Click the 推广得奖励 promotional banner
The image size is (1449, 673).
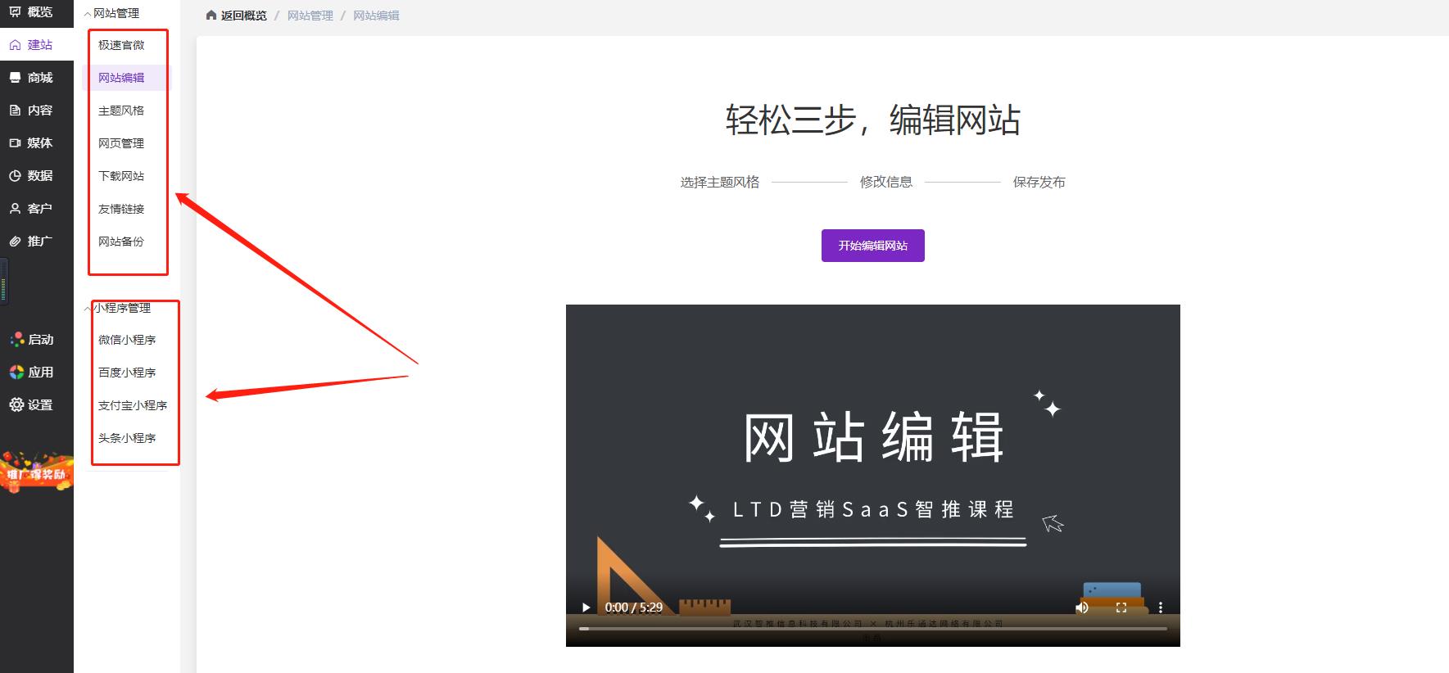tap(36, 472)
